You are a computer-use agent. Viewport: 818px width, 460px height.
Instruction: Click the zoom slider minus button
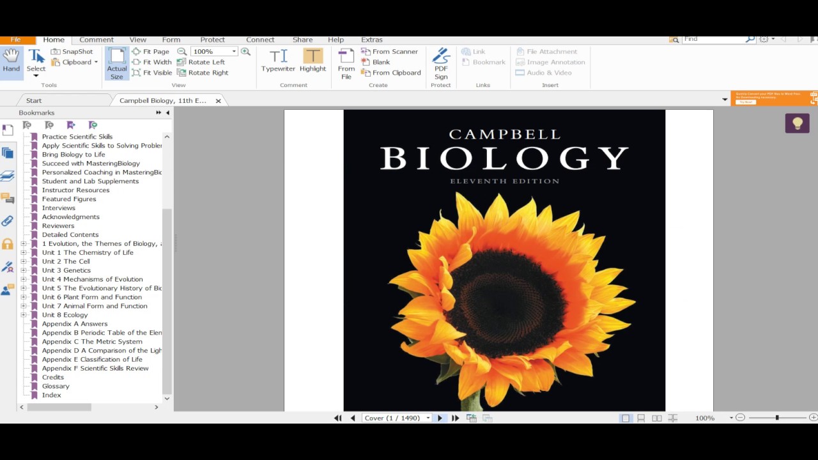(x=740, y=418)
